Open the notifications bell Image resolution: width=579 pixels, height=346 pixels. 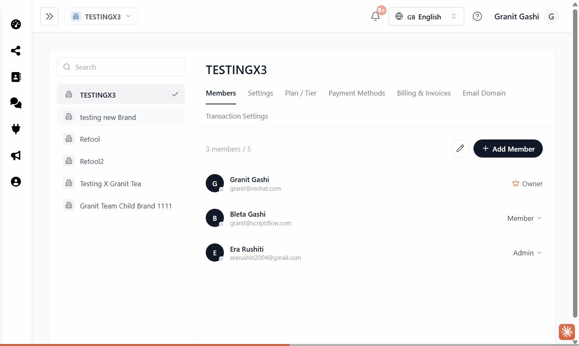click(375, 16)
